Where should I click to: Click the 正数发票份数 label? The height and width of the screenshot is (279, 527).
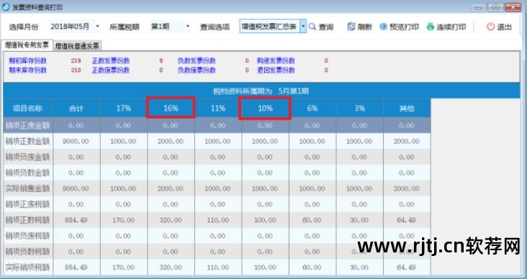[111, 61]
